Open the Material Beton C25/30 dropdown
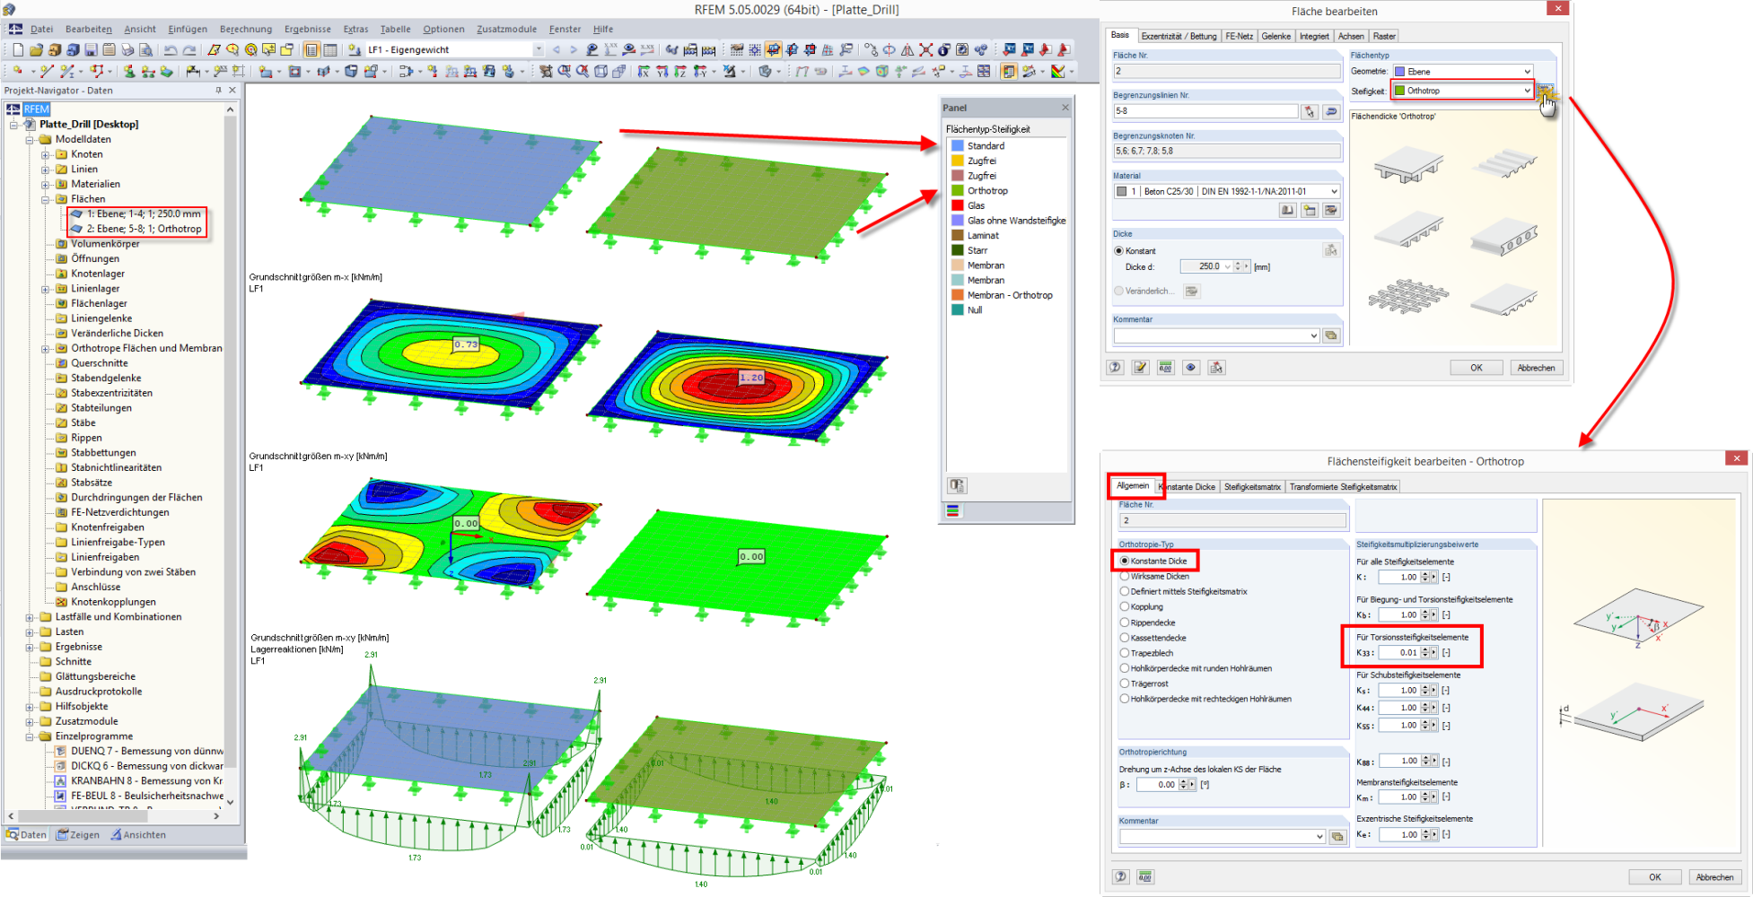The height and width of the screenshot is (897, 1753). [x=1334, y=191]
